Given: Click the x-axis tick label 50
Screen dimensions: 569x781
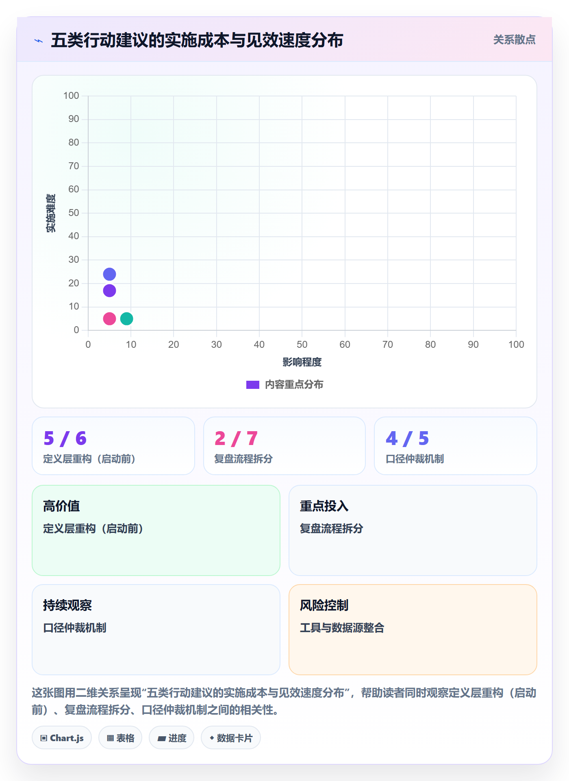Looking at the screenshot, I should coord(302,345).
